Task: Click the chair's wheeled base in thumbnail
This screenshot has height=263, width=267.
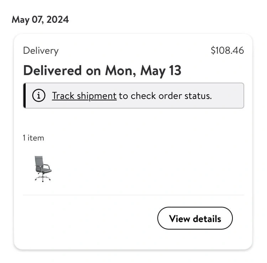Action: (43, 178)
